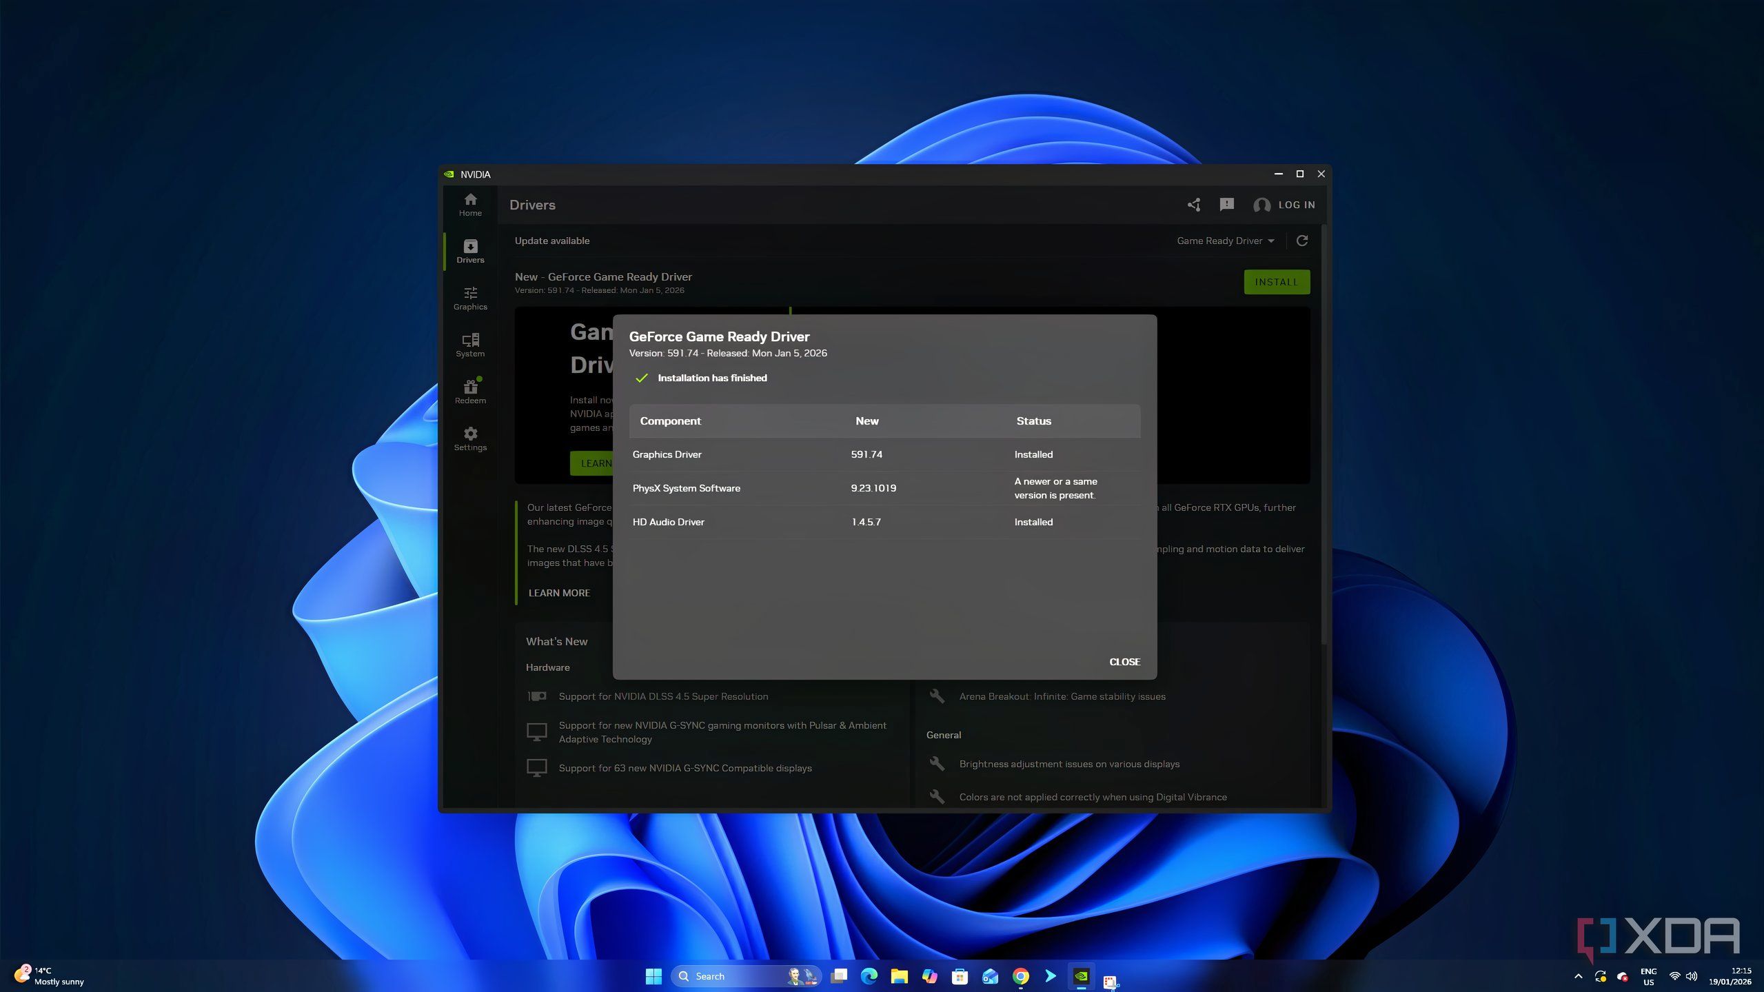Close the installation finished dialog
Viewport: 1764px width, 992px height.
(x=1124, y=662)
